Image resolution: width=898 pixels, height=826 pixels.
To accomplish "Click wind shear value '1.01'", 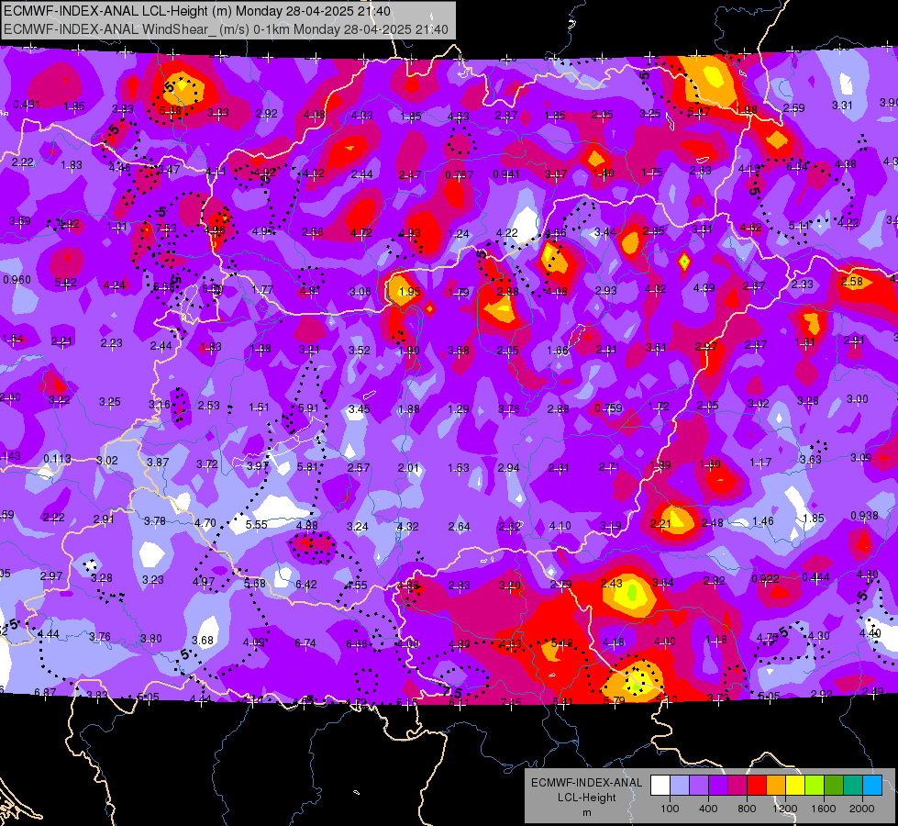I will tap(116, 227).
